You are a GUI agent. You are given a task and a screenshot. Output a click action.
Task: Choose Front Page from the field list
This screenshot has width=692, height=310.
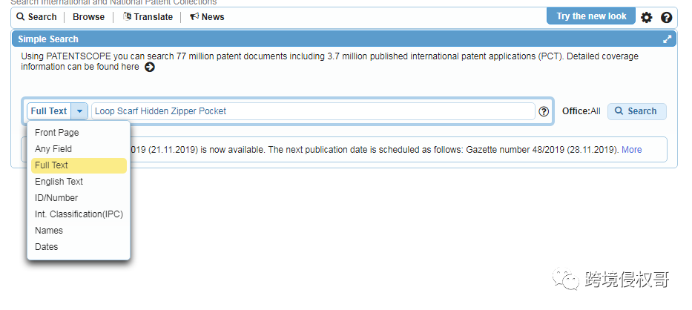79,133
